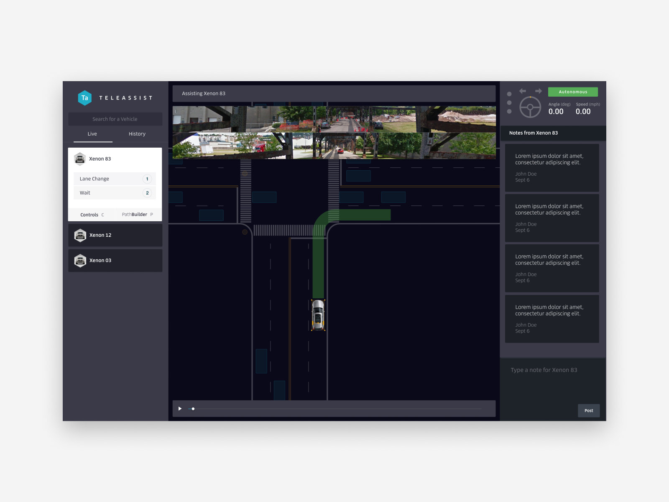Click the TeleAssist hexagon logo
Viewport: 669px width, 502px height.
point(85,97)
